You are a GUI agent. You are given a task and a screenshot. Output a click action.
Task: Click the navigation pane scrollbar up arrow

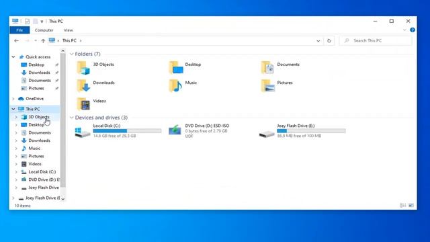click(62, 51)
